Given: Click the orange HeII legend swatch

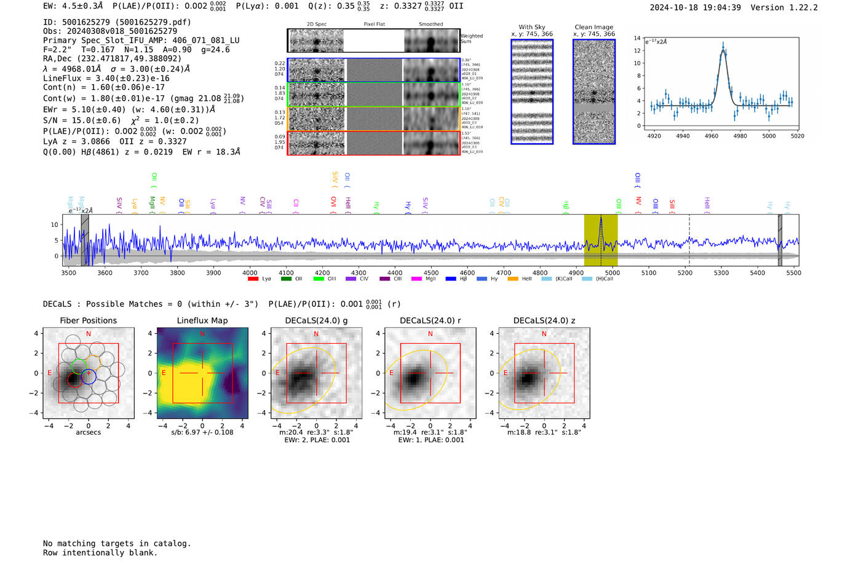Looking at the screenshot, I should point(513,279).
